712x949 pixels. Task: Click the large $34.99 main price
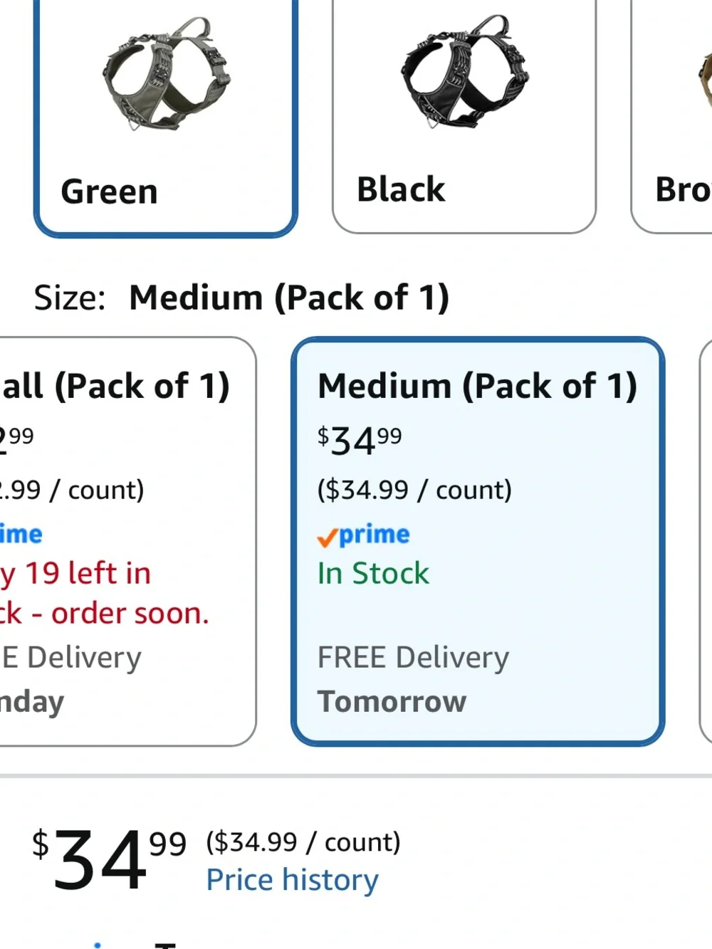(109, 859)
